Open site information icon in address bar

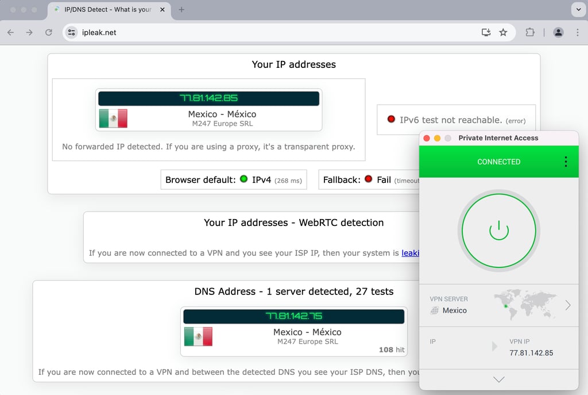(x=71, y=32)
